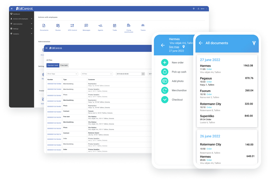
Task: Click the Number column header
Action: (50, 80)
